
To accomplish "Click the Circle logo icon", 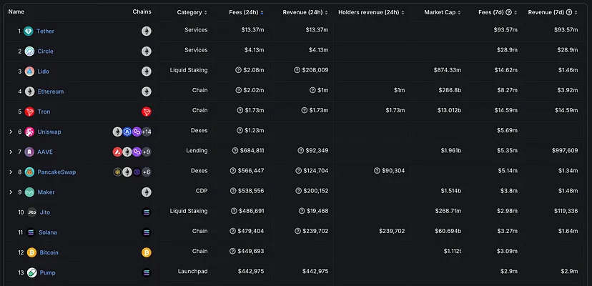I will point(29,51).
